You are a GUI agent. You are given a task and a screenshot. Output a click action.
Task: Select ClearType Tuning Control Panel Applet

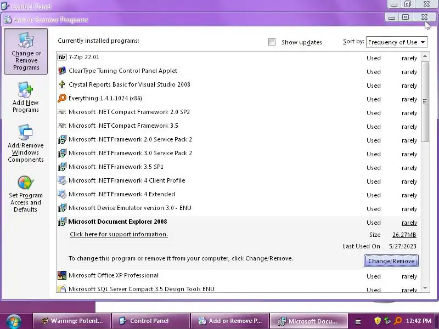(238, 71)
